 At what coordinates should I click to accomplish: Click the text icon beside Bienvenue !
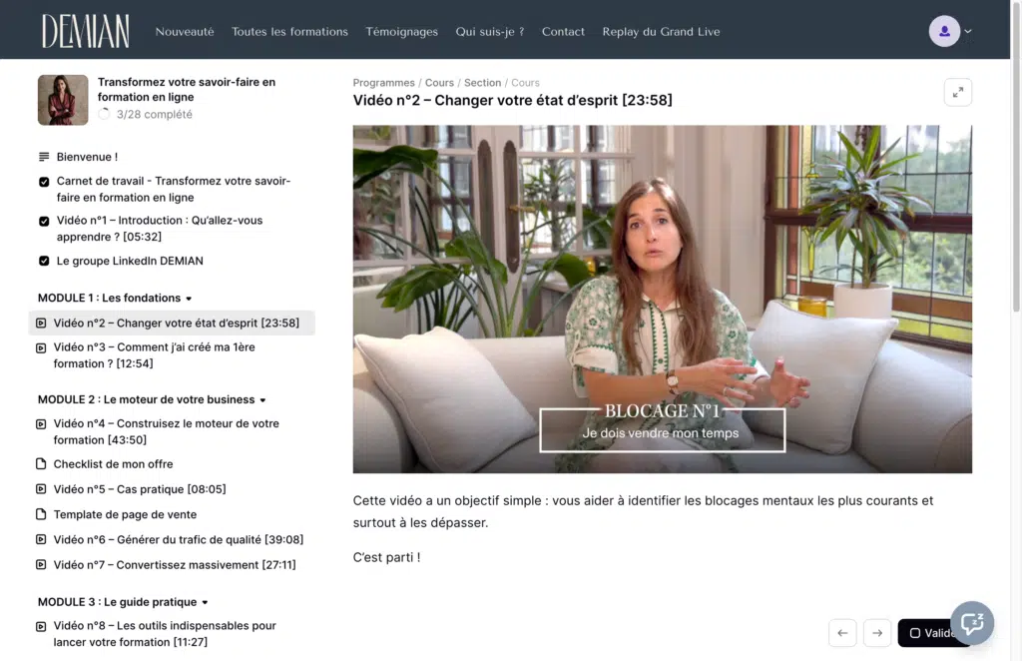[44, 157]
